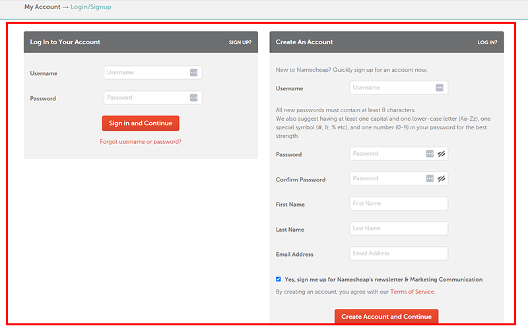Click SIGN UP? in login panel header
The height and width of the screenshot is (326, 528).
(240, 42)
